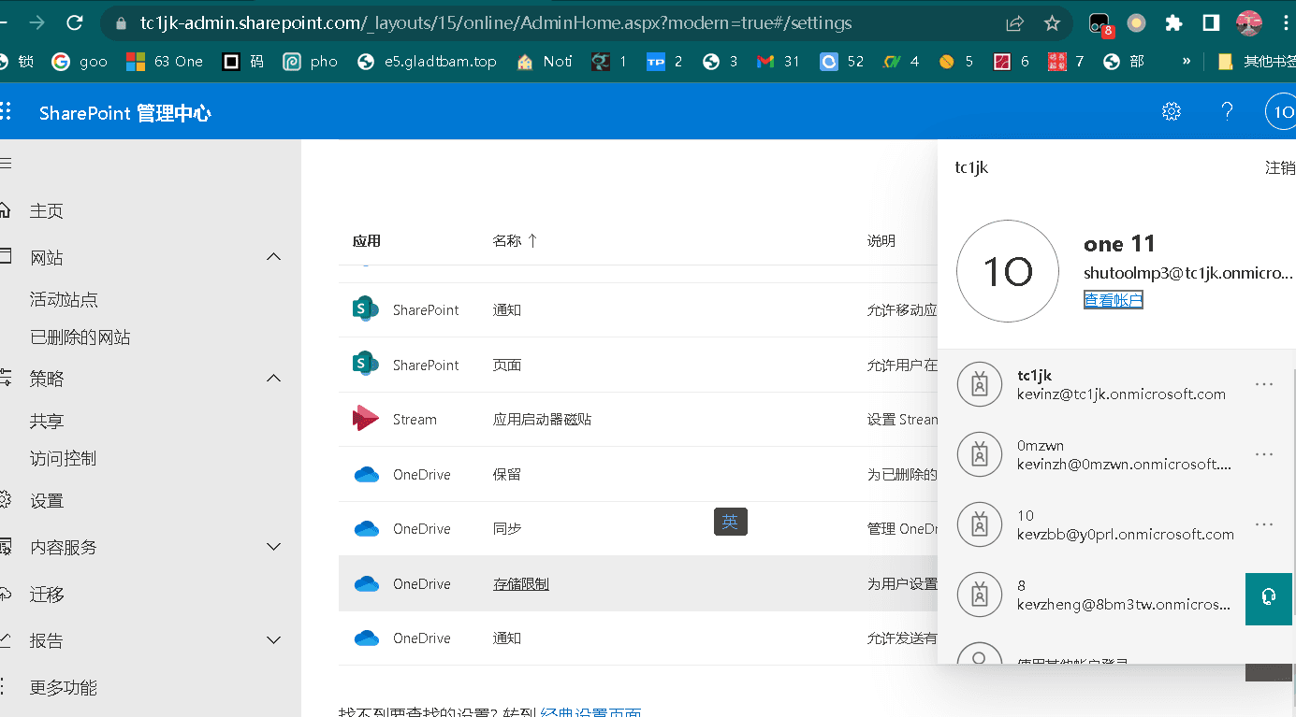Open the 存储限制 OneDrive setting

tap(520, 584)
